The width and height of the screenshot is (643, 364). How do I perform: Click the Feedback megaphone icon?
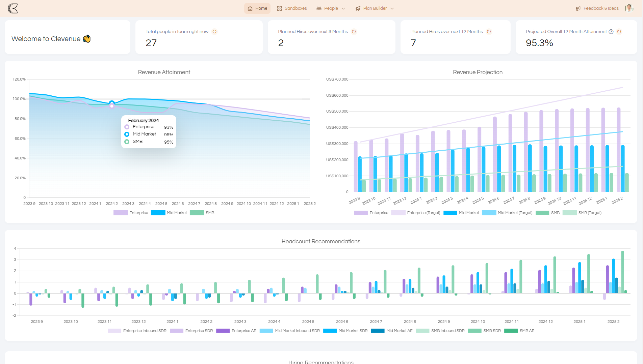[x=578, y=8]
